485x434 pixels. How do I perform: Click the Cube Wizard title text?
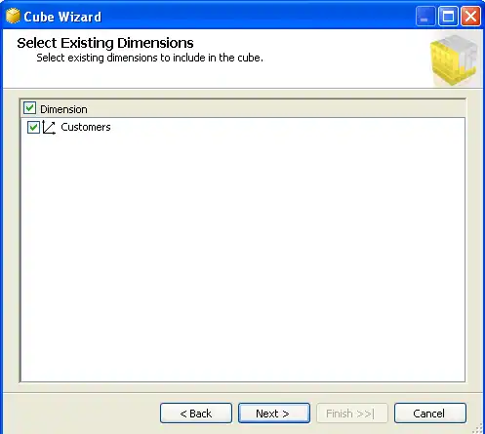pos(62,17)
